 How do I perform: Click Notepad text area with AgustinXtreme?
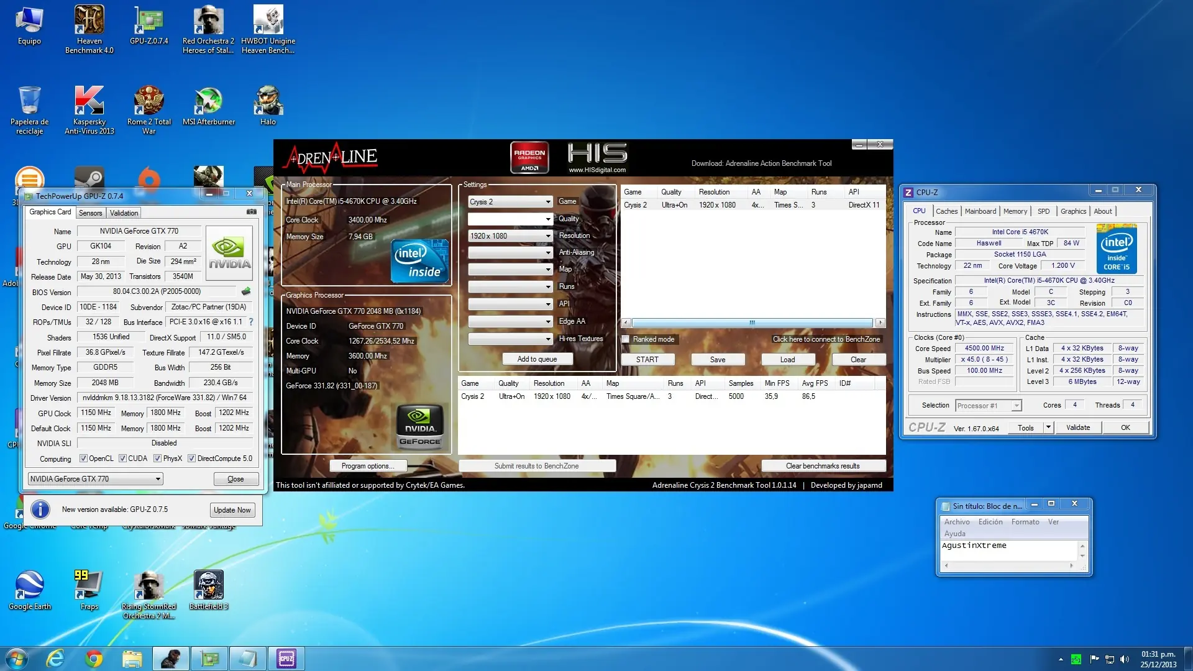1009,550
